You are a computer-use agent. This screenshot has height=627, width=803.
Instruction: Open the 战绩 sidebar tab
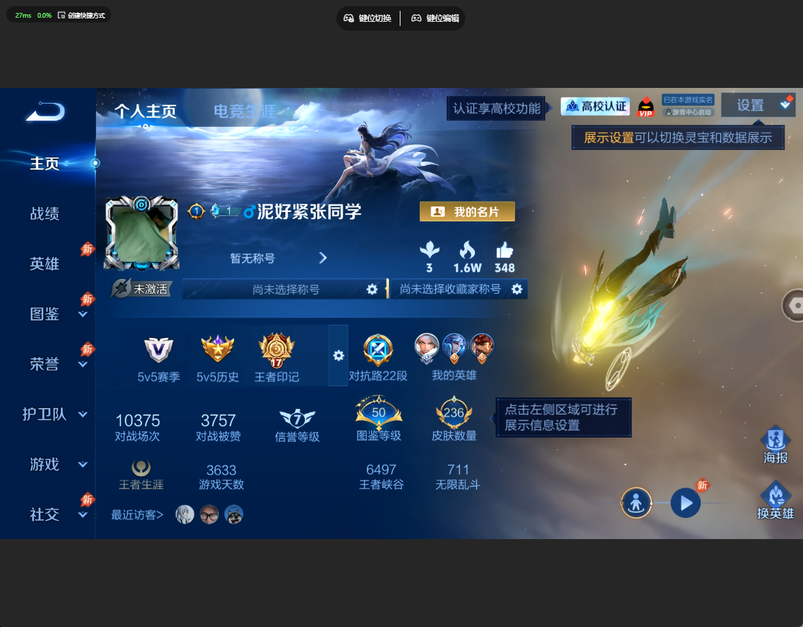44,214
